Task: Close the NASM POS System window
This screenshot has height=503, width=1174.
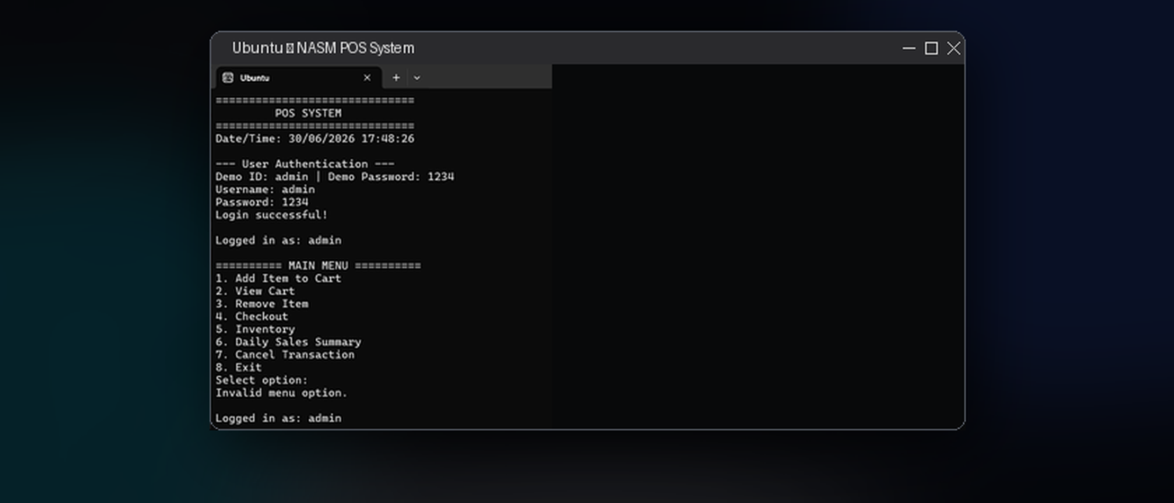Action: tap(954, 48)
